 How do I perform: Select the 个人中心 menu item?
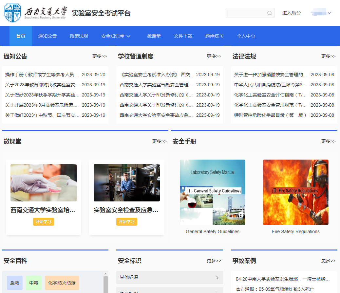point(246,36)
